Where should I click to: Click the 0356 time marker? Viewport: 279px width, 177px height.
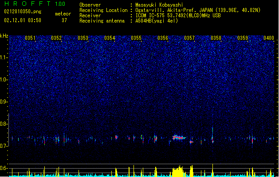coord(163,38)
